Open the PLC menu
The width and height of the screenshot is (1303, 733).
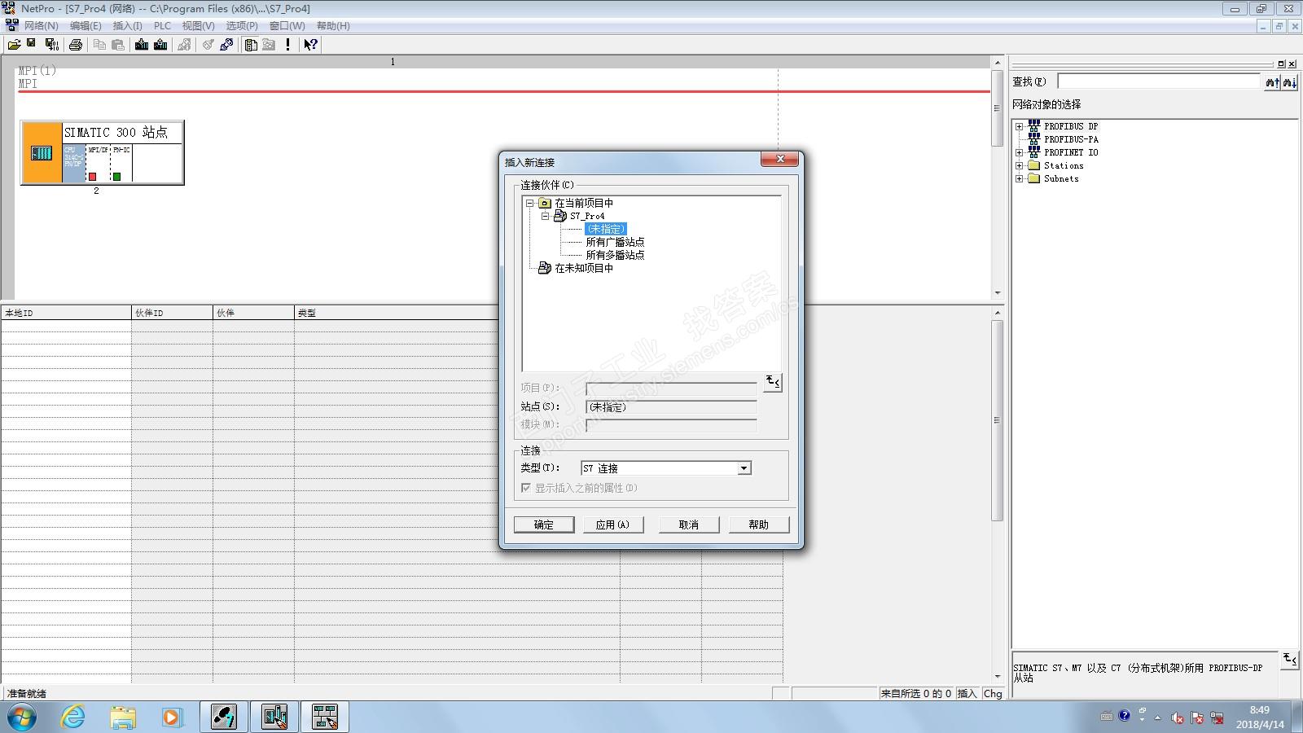(x=163, y=26)
